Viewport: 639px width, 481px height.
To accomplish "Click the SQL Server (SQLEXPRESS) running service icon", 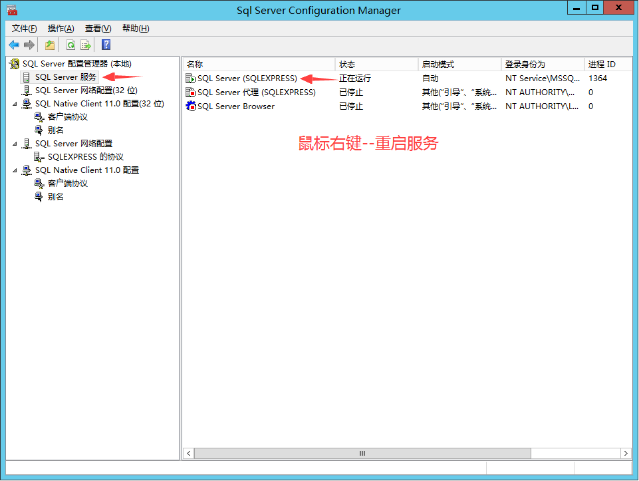I will pos(191,79).
